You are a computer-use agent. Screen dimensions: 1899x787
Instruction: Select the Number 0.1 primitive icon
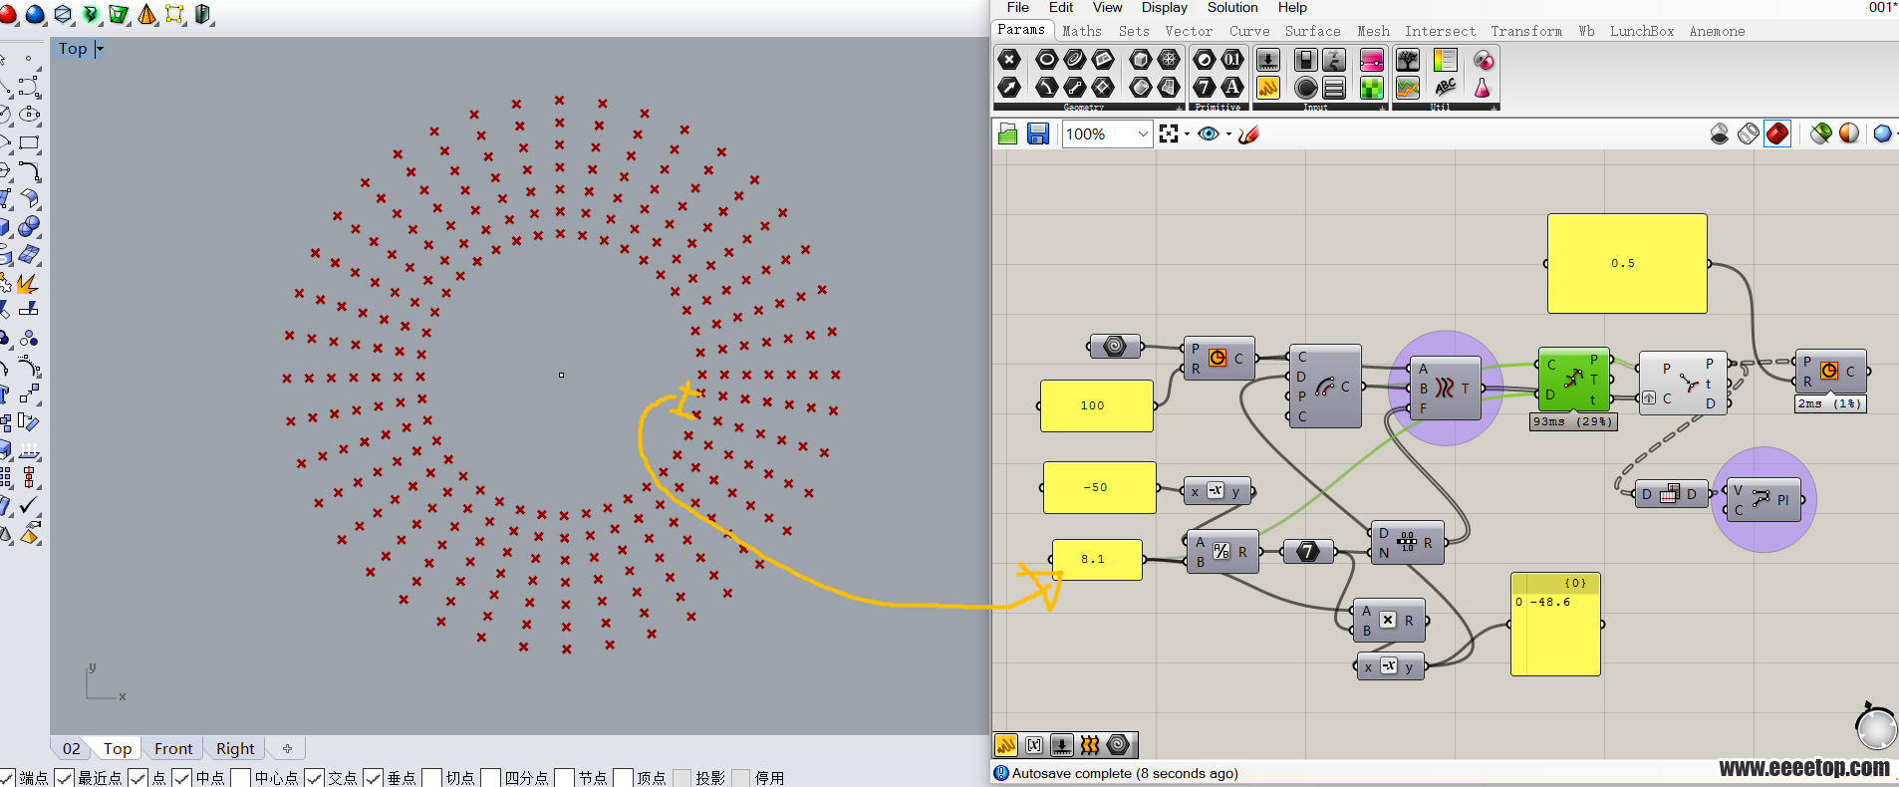(x=1232, y=60)
